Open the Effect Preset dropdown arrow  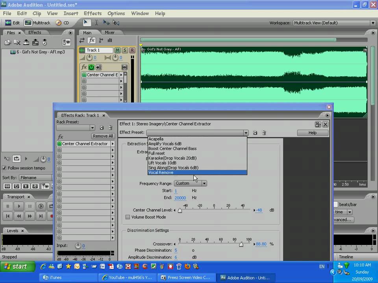click(246, 133)
